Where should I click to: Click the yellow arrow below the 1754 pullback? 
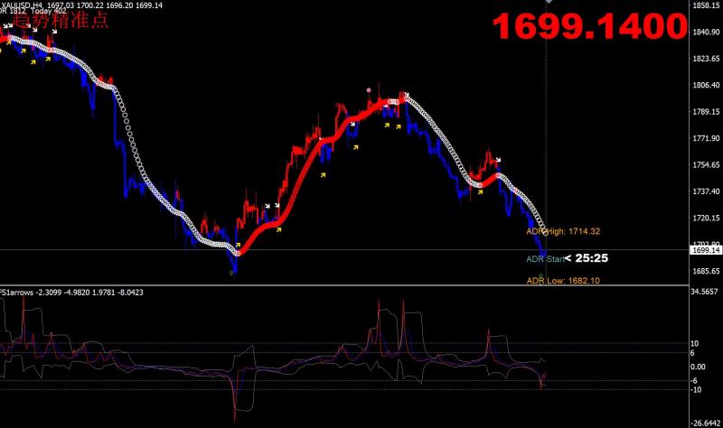coord(479,191)
